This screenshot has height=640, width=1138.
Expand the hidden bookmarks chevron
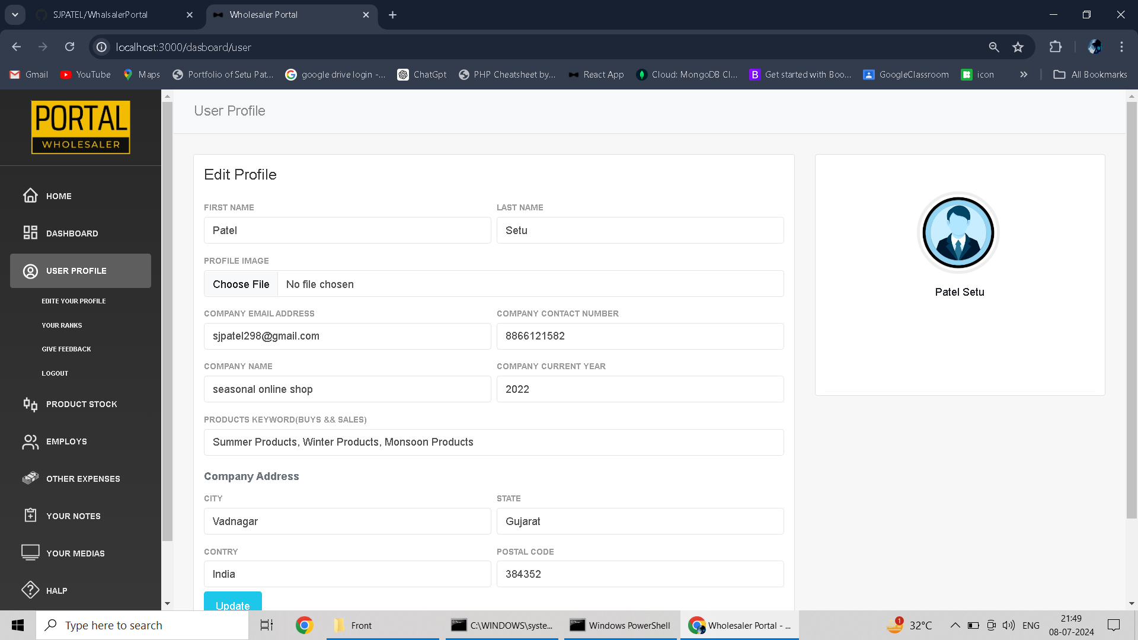1024,75
